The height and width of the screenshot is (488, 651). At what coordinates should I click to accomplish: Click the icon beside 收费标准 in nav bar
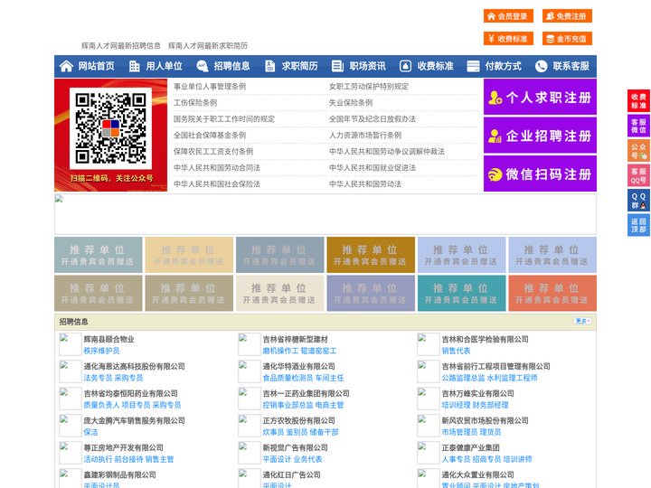[405, 66]
